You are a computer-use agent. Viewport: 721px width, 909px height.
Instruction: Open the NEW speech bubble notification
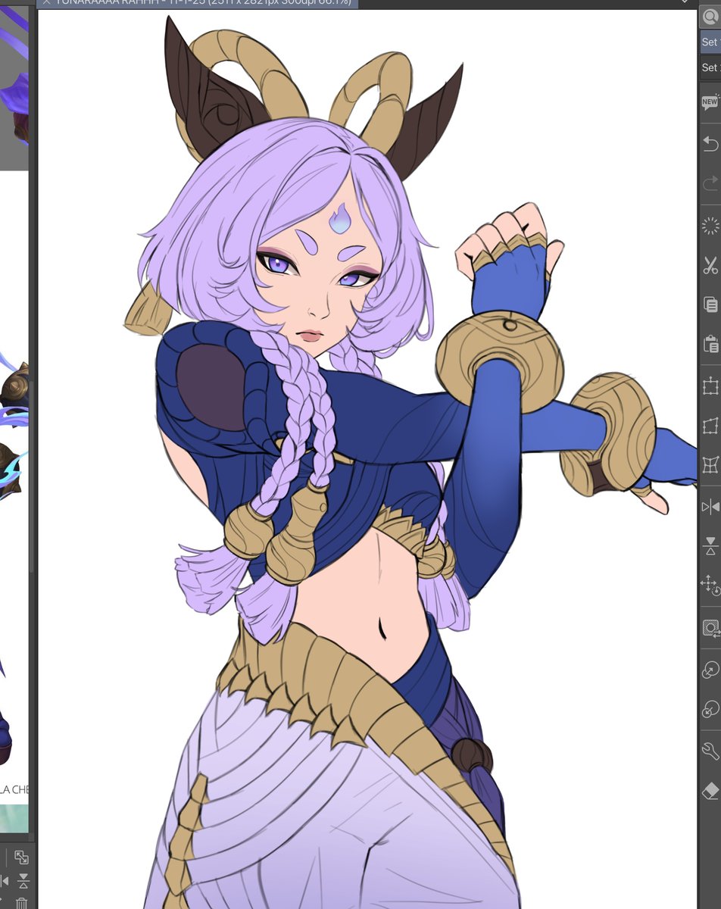710,103
